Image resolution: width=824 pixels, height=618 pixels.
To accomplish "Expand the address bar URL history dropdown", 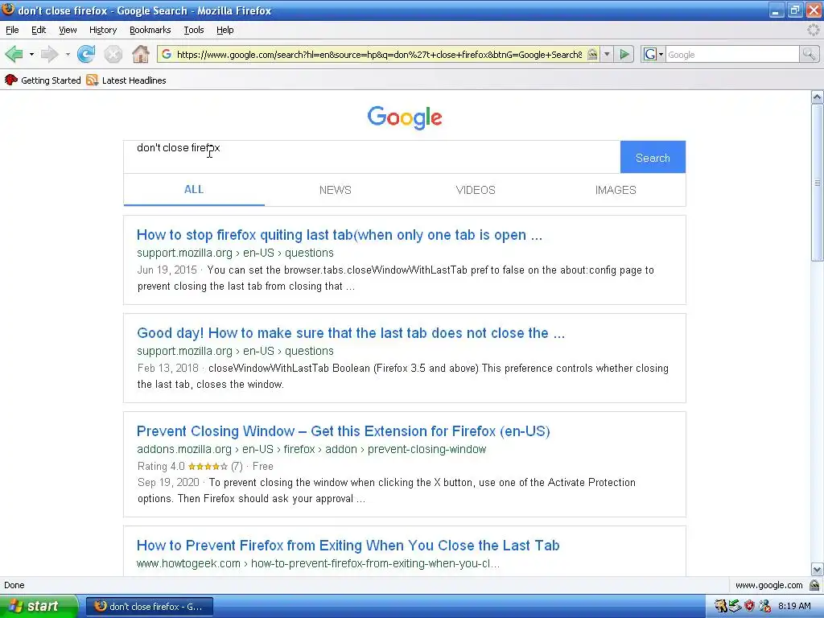I will point(607,54).
